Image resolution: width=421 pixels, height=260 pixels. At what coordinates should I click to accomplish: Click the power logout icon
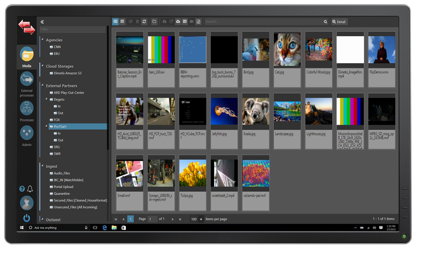click(x=27, y=218)
